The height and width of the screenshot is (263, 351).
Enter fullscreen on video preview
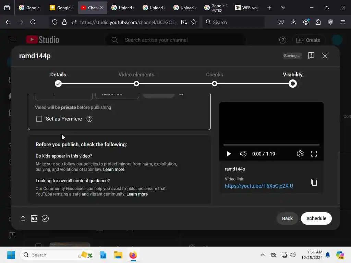pyautogui.click(x=314, y=154)
